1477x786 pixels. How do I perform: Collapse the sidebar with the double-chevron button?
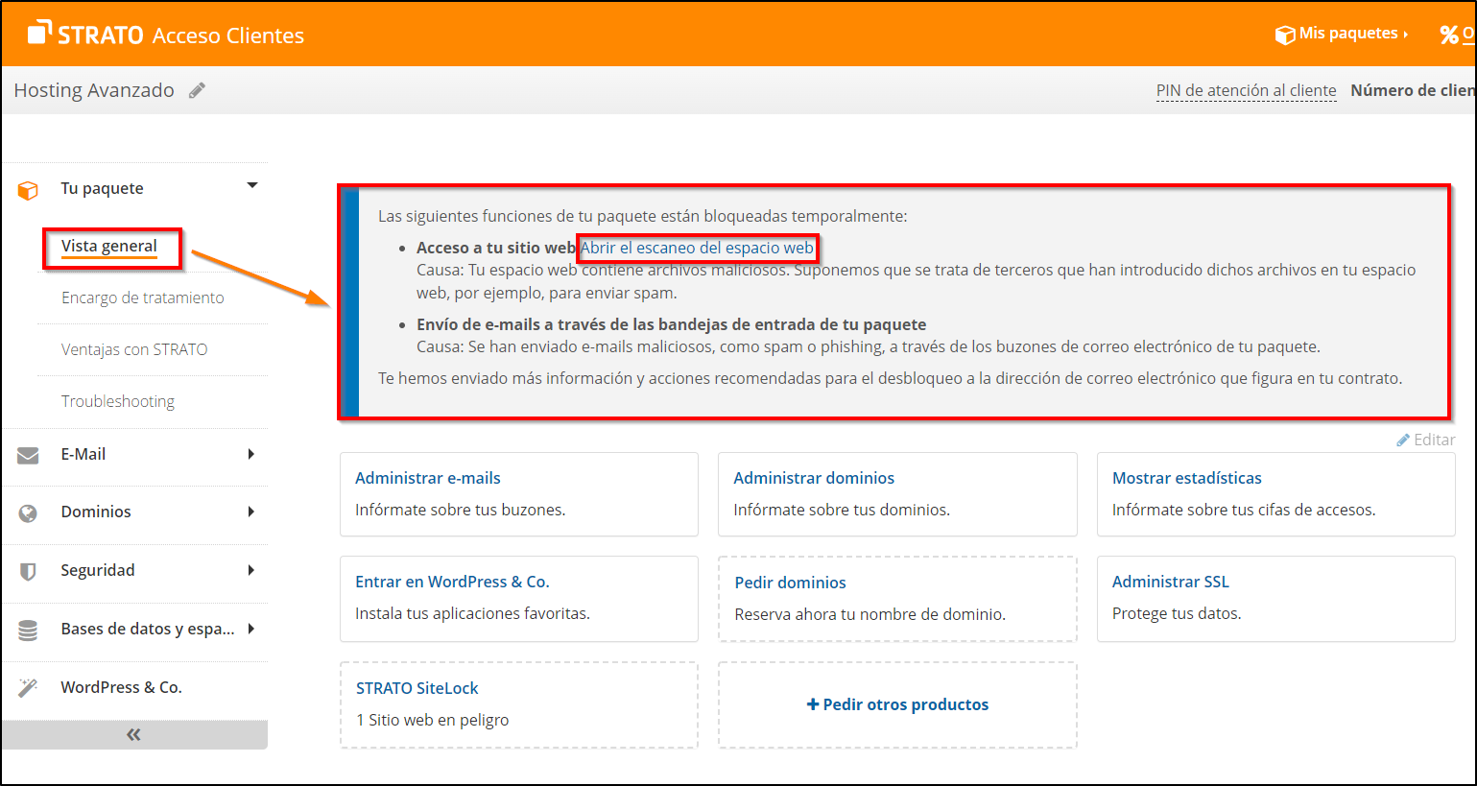point(133,735)
